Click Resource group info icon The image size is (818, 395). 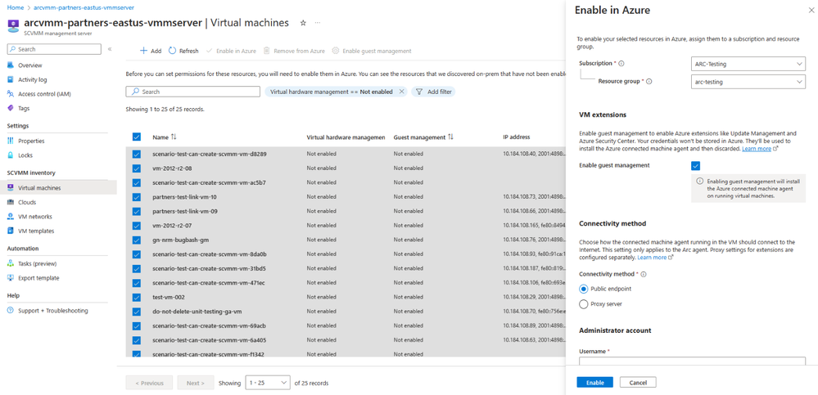[x=650, y=81]
